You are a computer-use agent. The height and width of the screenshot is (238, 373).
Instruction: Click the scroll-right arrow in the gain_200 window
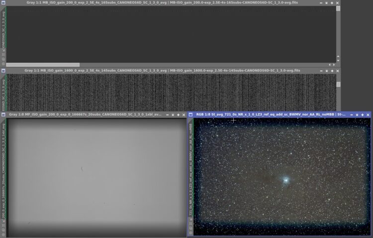click(x=334, y=65)
